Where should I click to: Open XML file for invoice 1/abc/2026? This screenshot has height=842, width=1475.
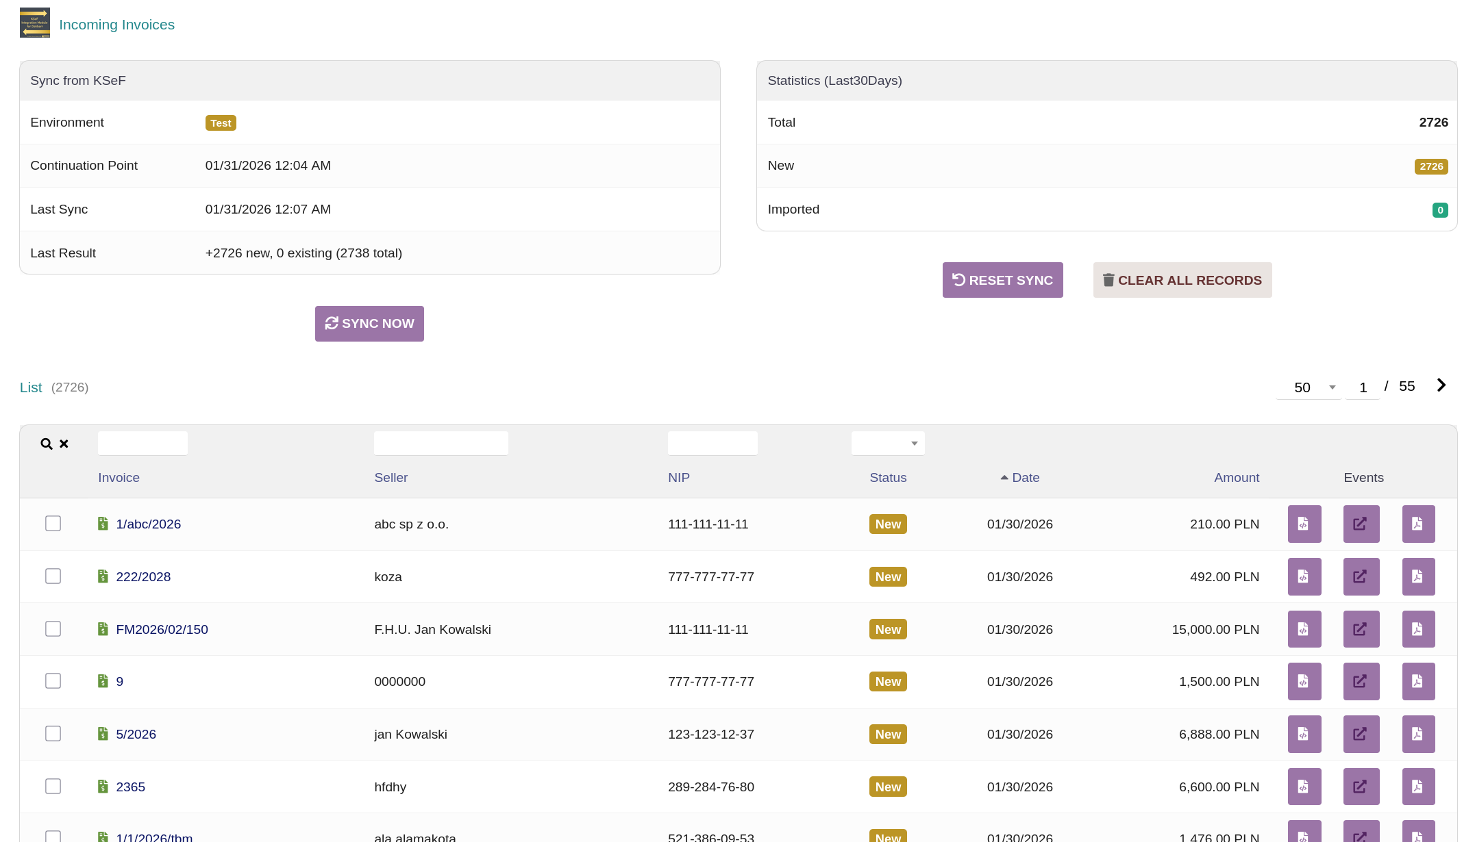(1304, 524)
